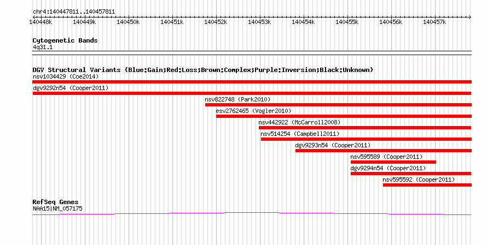The image size is (487, 245).
Task: Select the 4q31.1 band label
Action: click(43, 47)
